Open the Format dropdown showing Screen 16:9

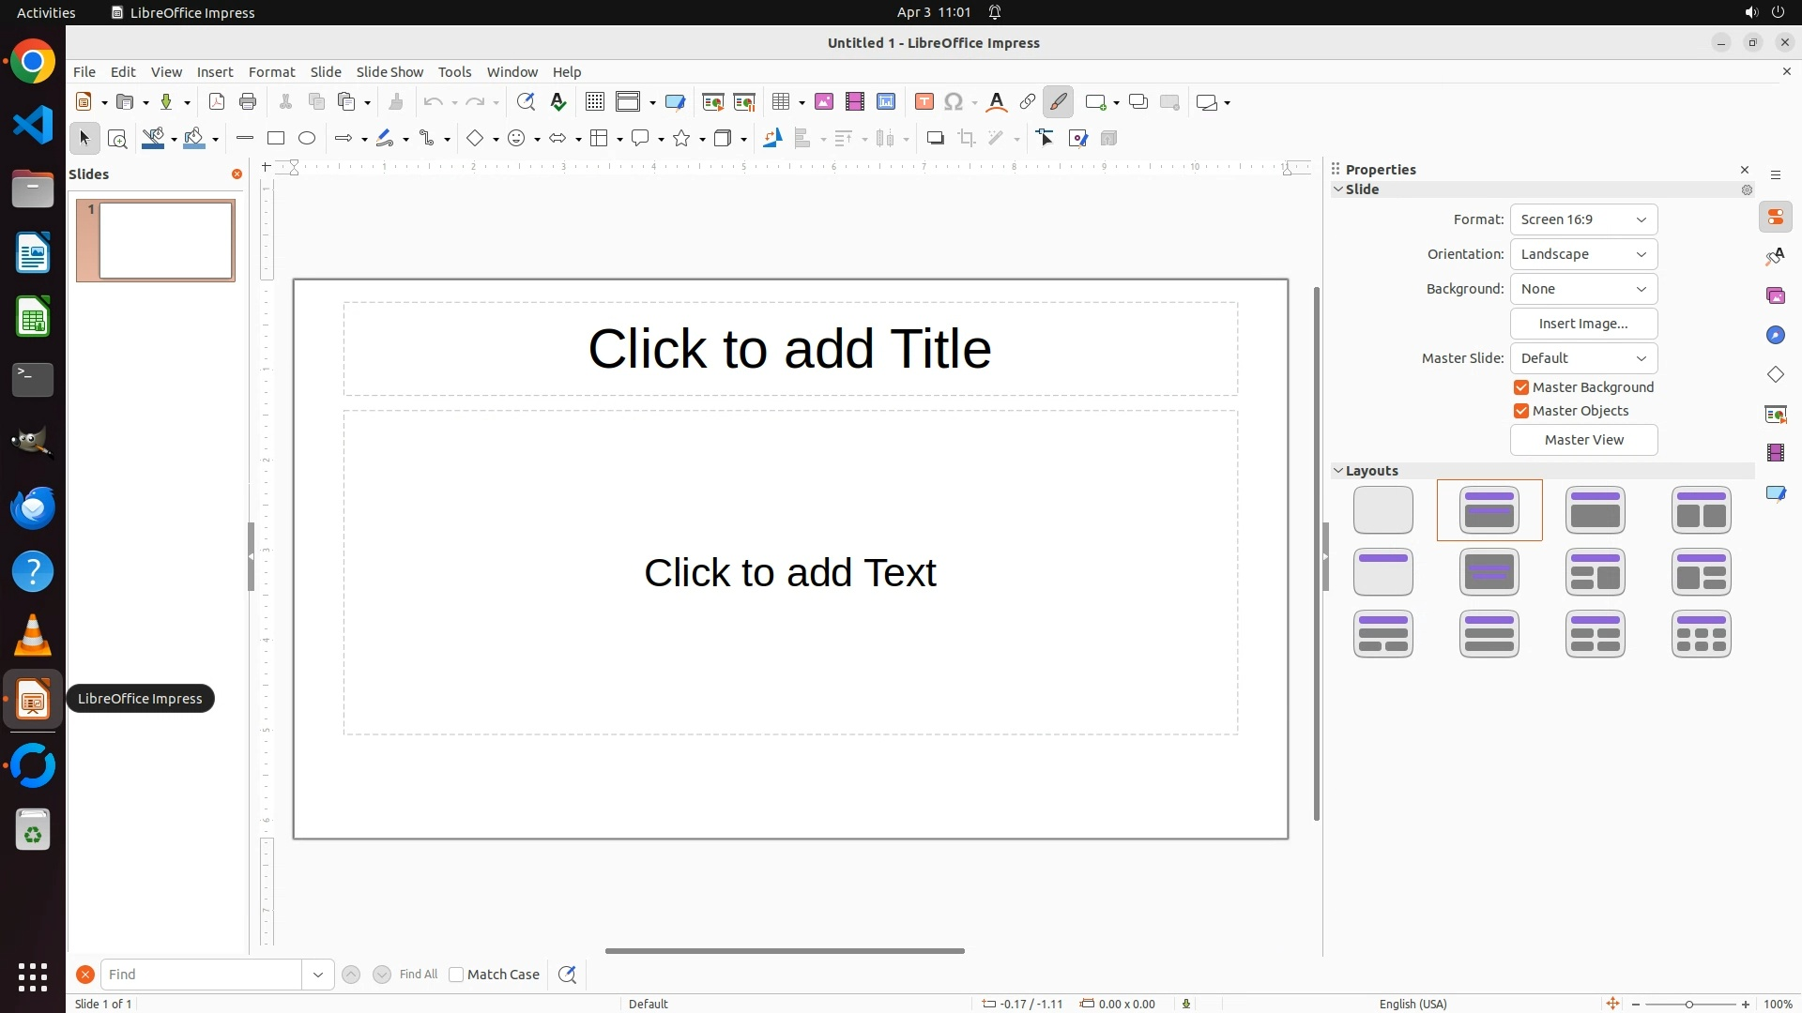click(1583, 219)
